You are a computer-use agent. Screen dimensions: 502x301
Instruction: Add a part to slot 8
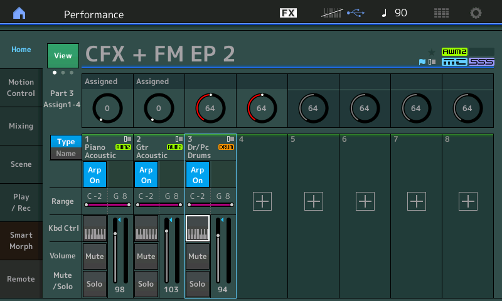(468, 201)
